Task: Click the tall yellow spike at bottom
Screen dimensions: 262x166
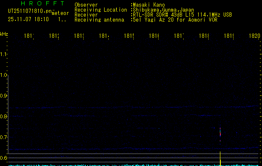Action: pyautogui.click(x=220, y=159)
